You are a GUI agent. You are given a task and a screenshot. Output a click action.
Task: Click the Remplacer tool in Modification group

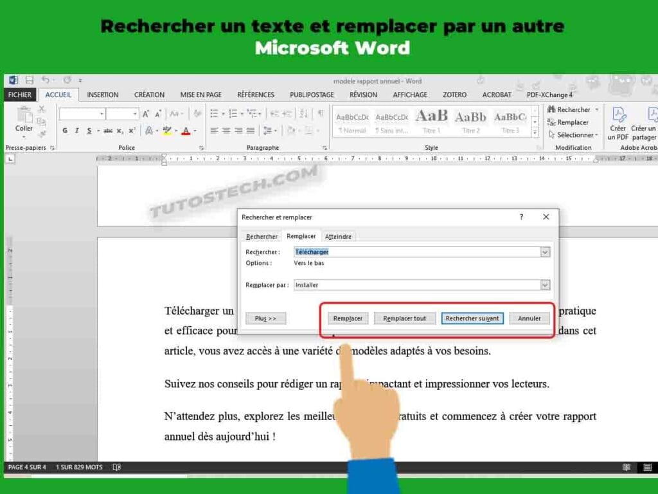[573, 121]
